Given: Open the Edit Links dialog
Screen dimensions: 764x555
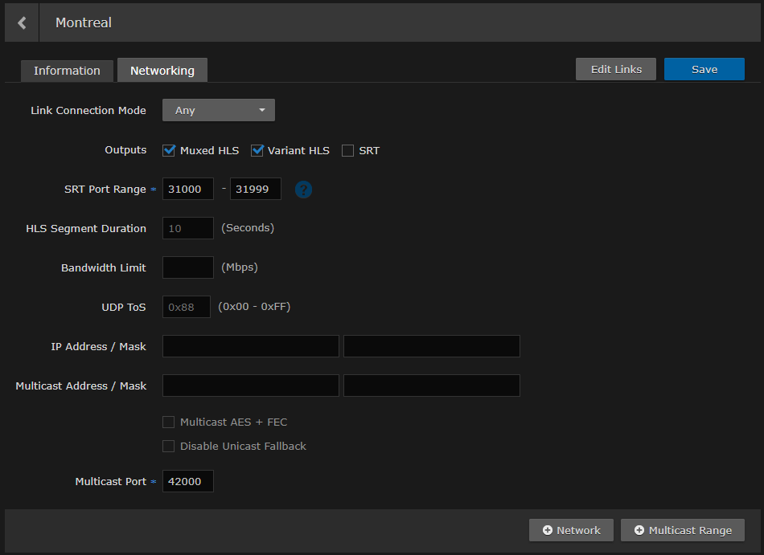Looking at the screenshot, I should 615,69.
